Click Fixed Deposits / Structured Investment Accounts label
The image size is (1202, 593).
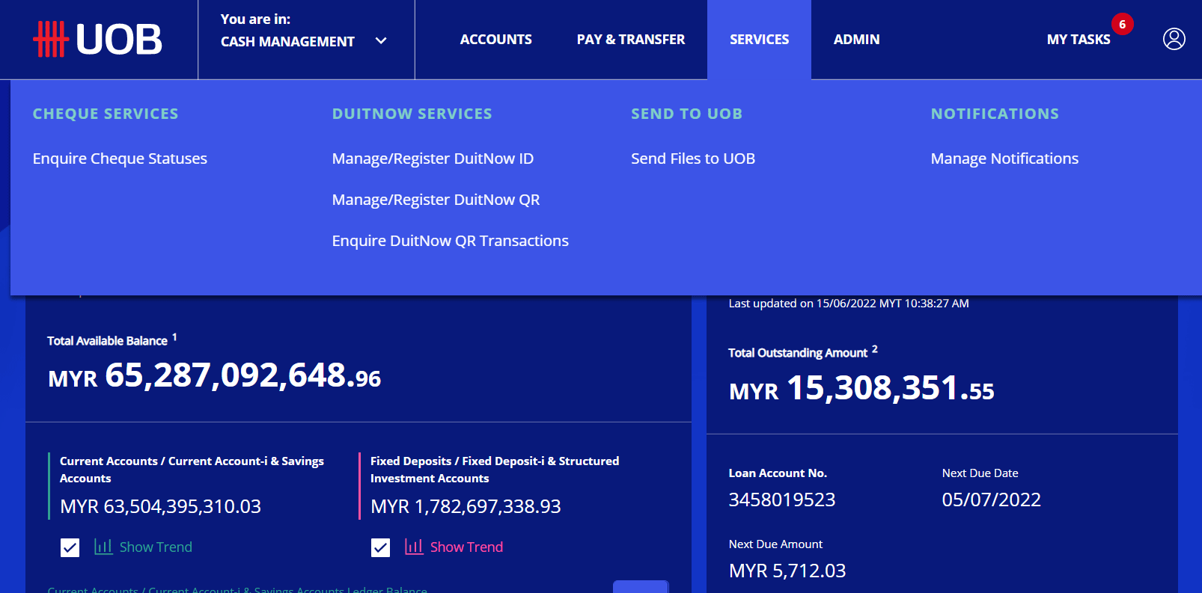[x=495, y=470]
